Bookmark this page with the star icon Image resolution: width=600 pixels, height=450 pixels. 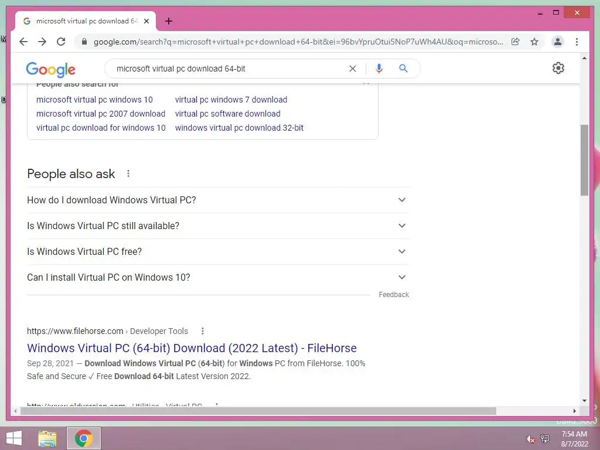[534, 42]
